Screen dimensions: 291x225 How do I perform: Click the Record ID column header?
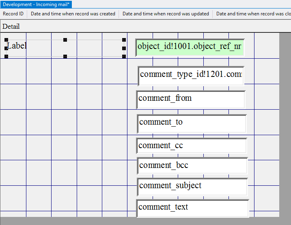click(x=13, y=14)
